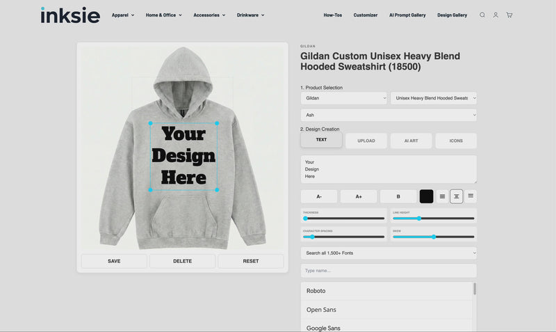Switch to the AI ART tab
Viewport: 556px width, 332px height.
click(411, 141)
